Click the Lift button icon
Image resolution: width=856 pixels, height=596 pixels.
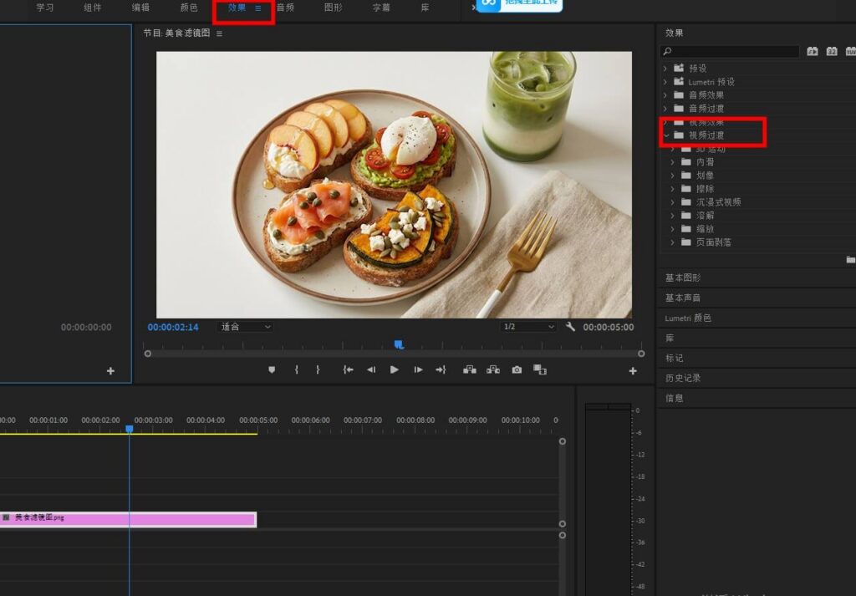click(x=470, y=369)
